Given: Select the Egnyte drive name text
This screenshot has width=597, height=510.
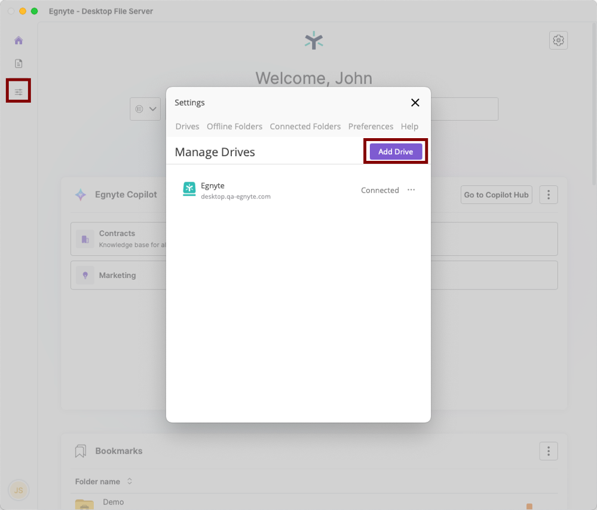Looking at the screenshot, I should pyautogui.click(x=213, y=185).
